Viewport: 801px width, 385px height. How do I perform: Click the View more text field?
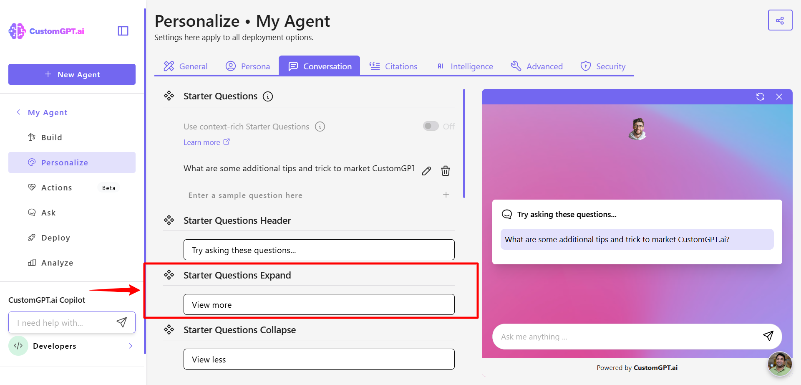coord(319,304)
